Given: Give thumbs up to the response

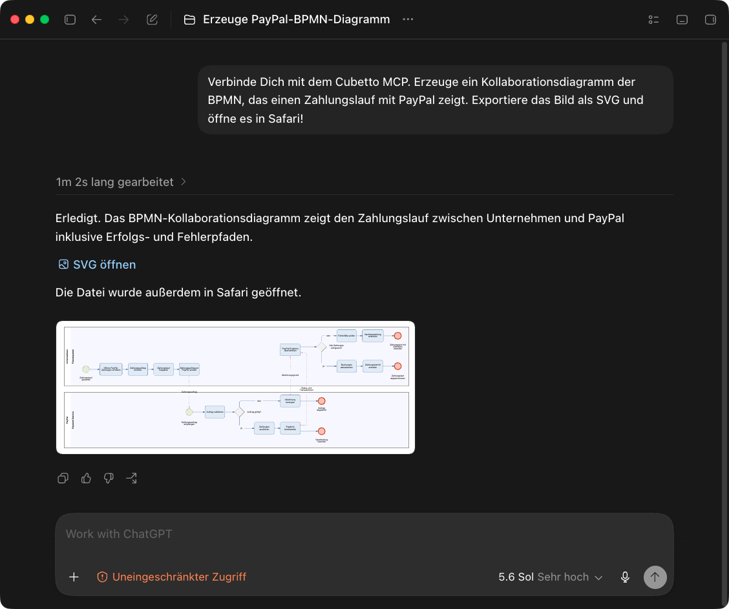Looking at the screenshot, I should [86, 478].
